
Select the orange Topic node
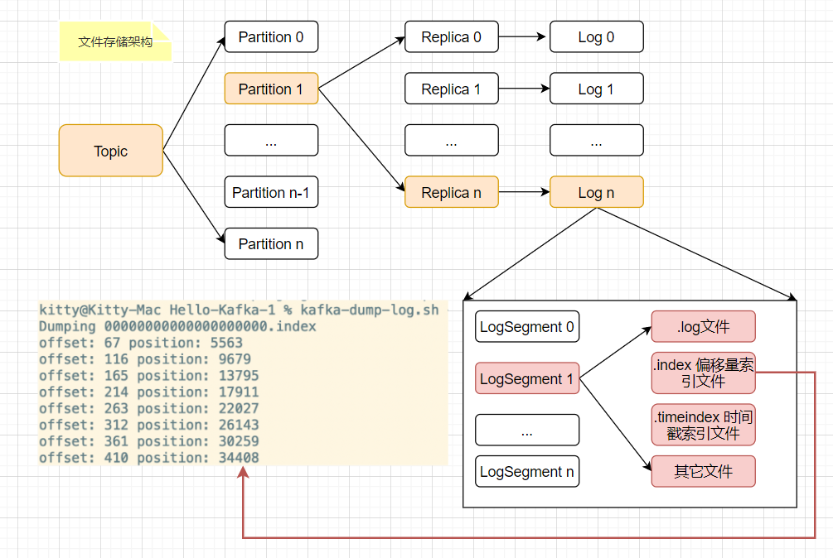[110, 151]
